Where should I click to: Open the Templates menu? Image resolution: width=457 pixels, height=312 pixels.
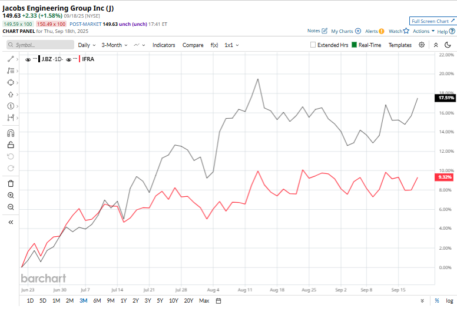click(x=400, y=45)
